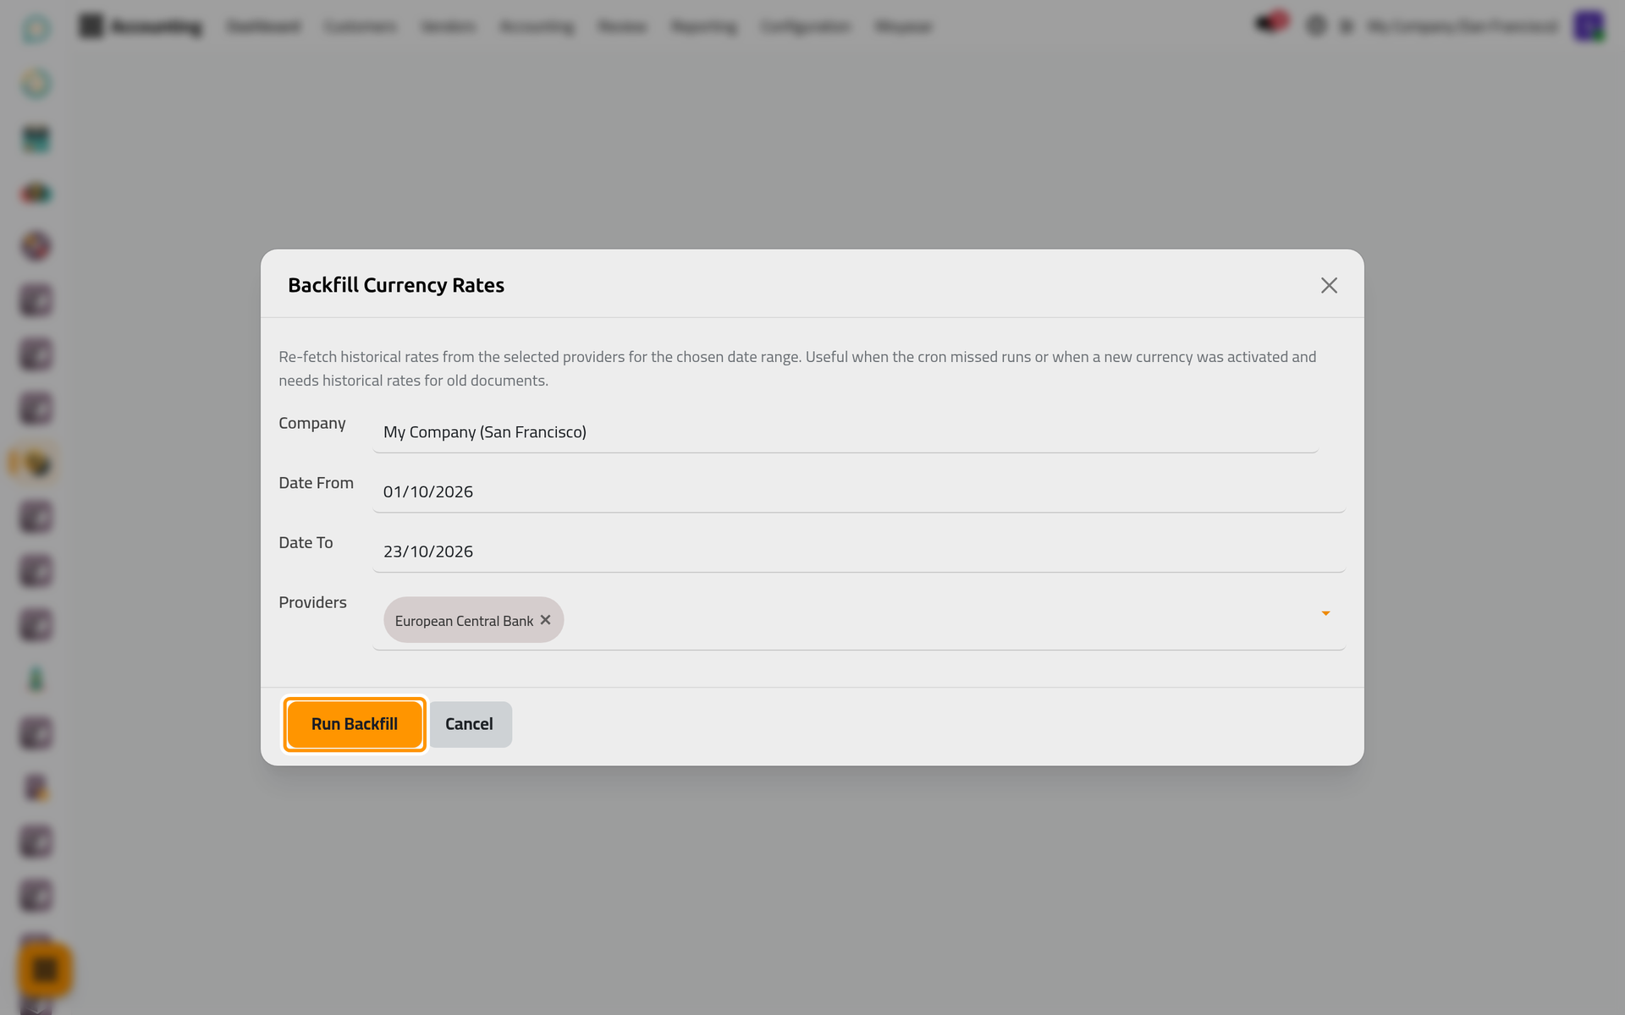Open the Company selection field

coord(845,432)
